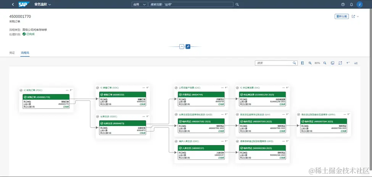Open the 入库交货 (180000157) node
Viewport: 372px width, 177px height.
click(x=201, y=152)
